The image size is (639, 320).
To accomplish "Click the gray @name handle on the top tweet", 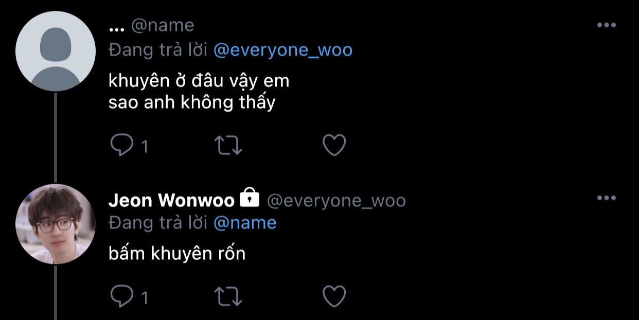I will click(163, 25).
